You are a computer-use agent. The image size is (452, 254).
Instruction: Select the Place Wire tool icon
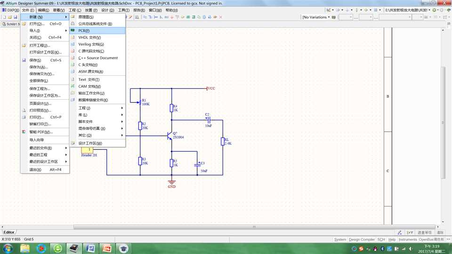click(x=145, y=17)
